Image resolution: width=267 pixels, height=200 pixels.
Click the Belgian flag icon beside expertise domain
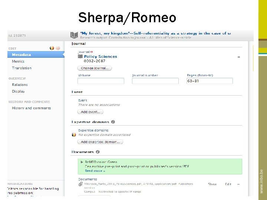click(74, 135)
